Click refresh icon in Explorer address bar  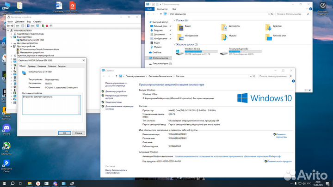(272, 14)
